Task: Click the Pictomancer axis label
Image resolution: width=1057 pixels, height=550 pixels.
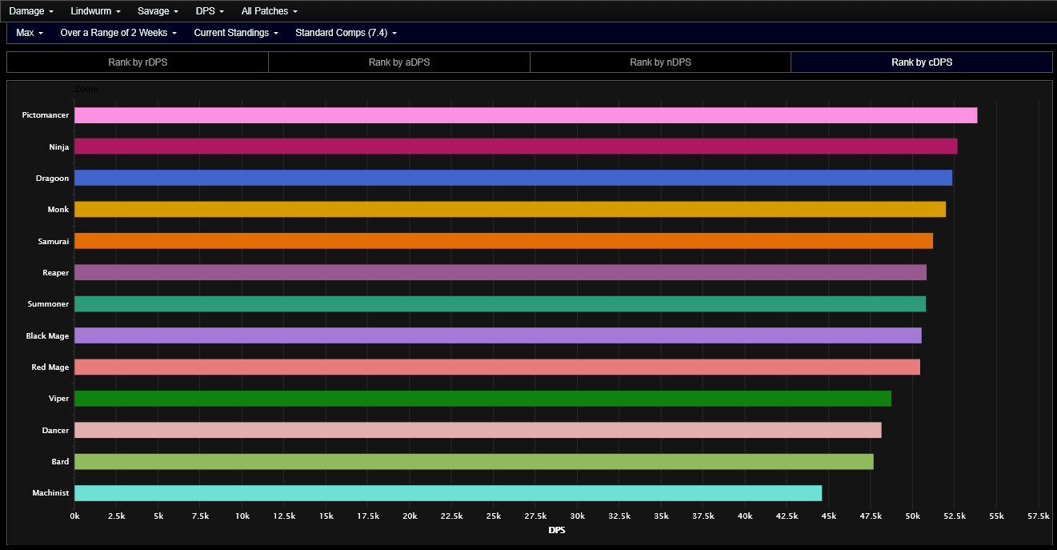Action: coord(46,115)
